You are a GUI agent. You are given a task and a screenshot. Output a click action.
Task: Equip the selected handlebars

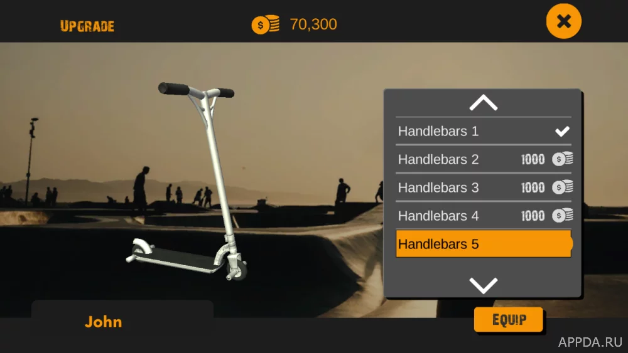509,319
